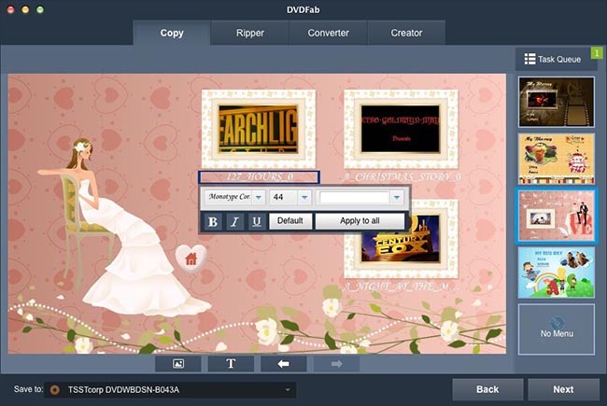Select the pink LOVE wedding template thumbnail
Screen dimensions: 607x406
pyautogui.click(x=557, y=216)
